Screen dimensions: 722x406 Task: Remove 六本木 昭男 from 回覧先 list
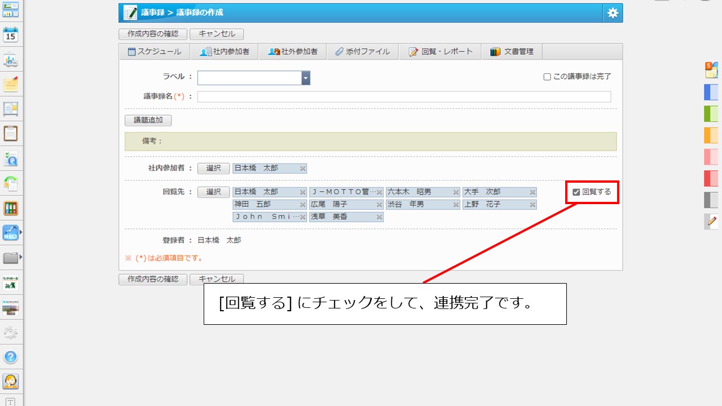(x=456, y=192)
